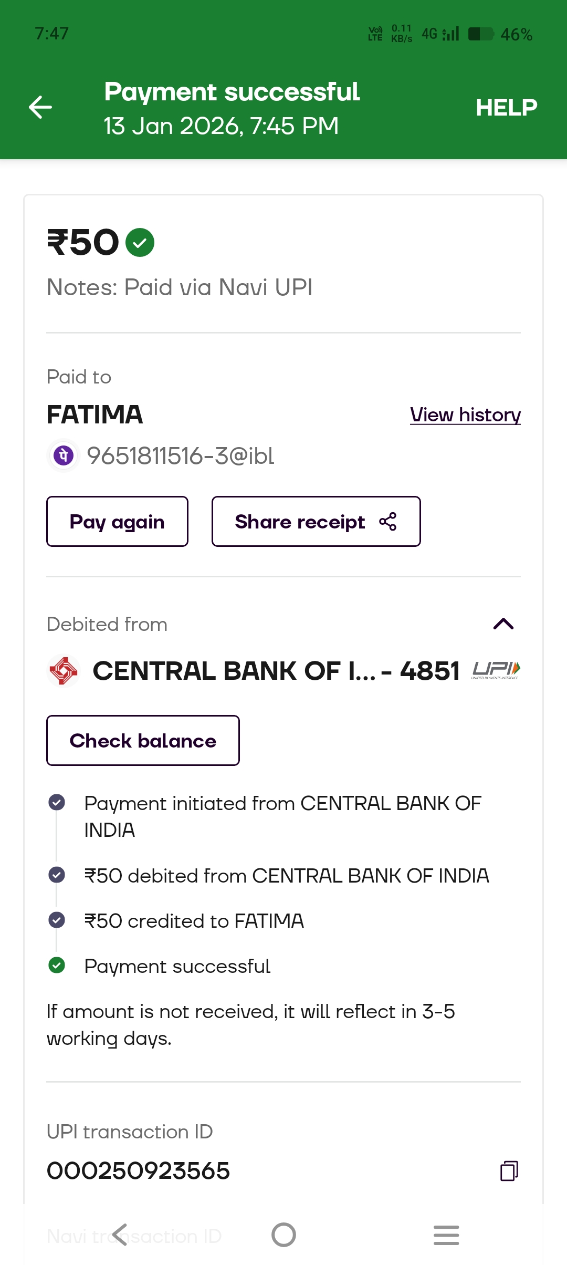Collapse the Debited from section
The image size is (567, 1265).
click(x=503, y=624)
